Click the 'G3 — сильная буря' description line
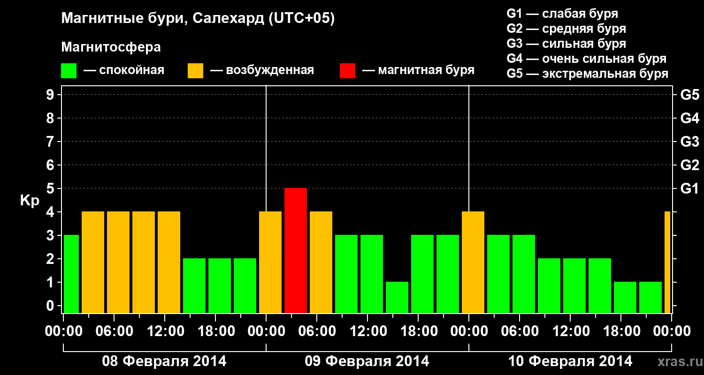This screenshot has width=704, height=375. [x=566, y=44]
